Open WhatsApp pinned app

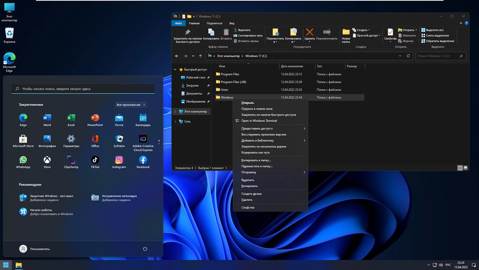click(x=23, y=160)
